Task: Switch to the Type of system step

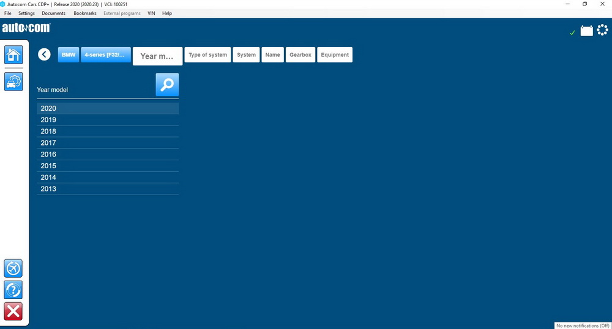Action: point(207,54)
